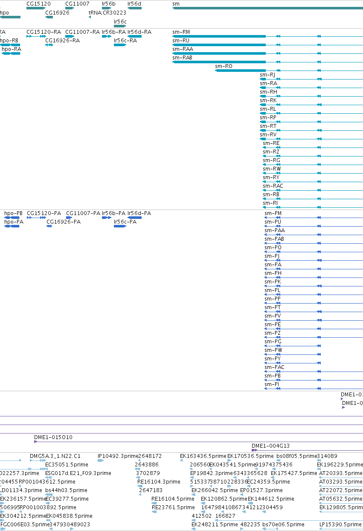Click the sm-RI transcript label

coord(270,203)
